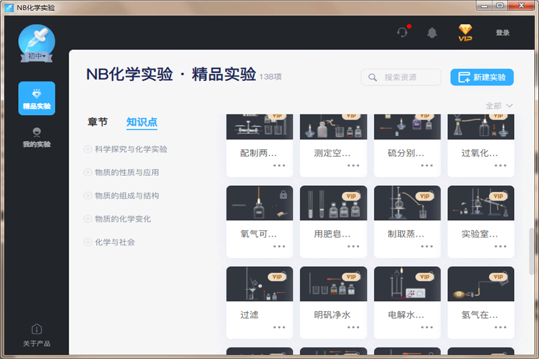Click the 登录 login button
This screenshot has width=539, height=359.
coord(502,32)
